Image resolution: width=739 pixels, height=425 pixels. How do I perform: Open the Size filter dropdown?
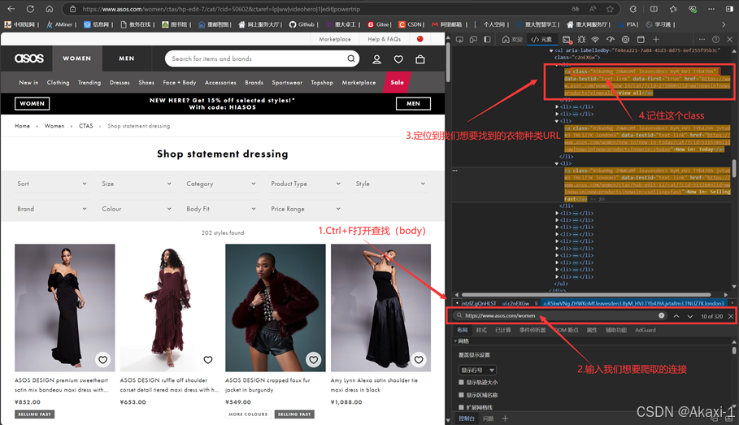tap(137, 184)
